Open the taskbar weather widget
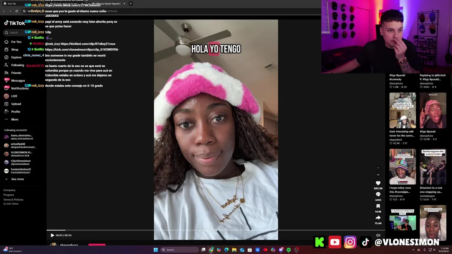 [x=12, y=250]
